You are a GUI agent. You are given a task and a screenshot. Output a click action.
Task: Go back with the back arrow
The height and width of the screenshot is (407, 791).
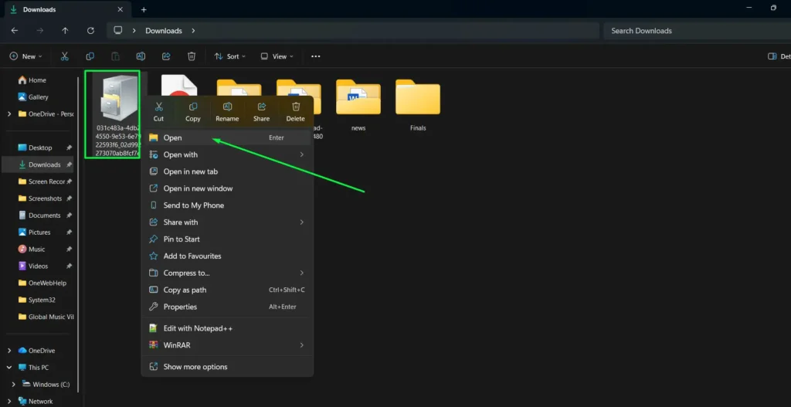pos(15,31)
